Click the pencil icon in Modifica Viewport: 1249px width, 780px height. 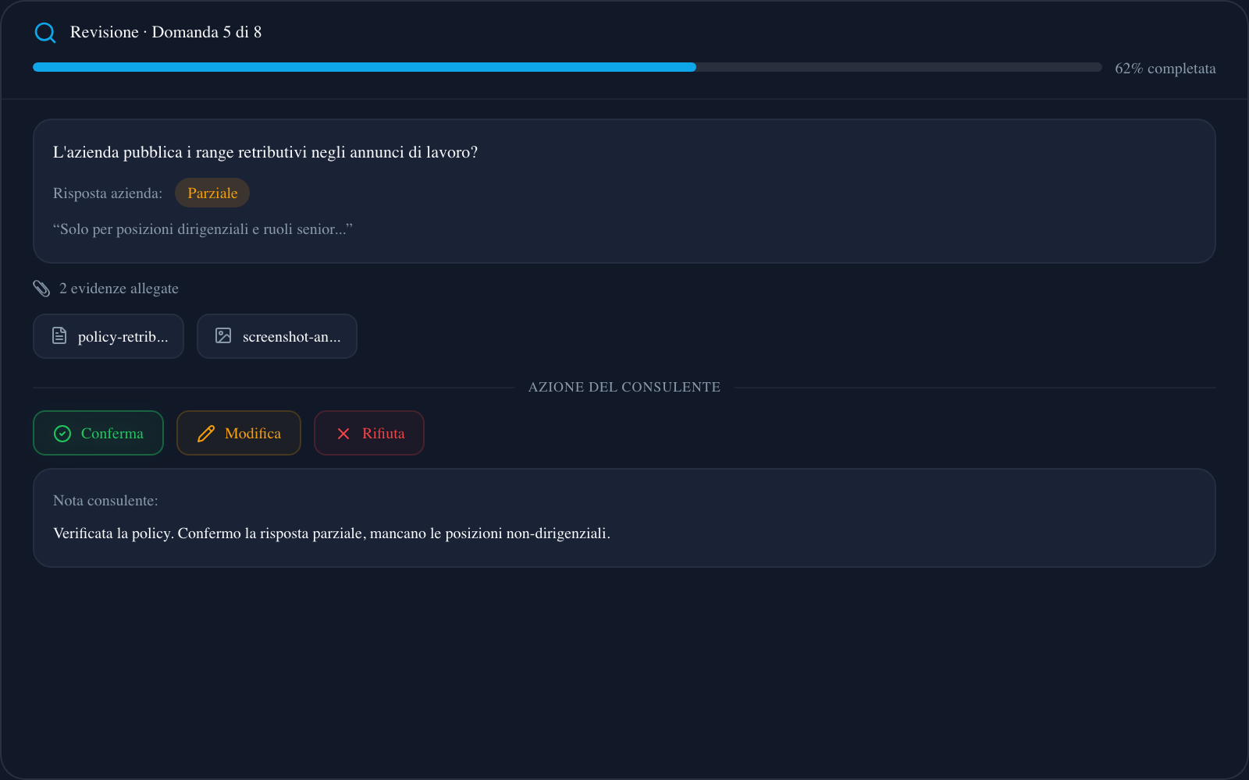pyautogui.click(x=206, y=434)
